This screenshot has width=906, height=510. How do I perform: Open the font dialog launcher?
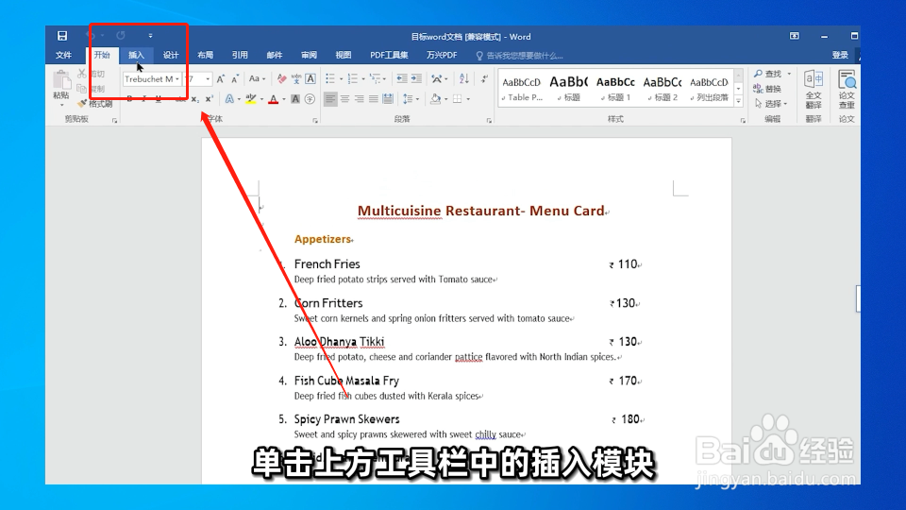tap(315, 120)
